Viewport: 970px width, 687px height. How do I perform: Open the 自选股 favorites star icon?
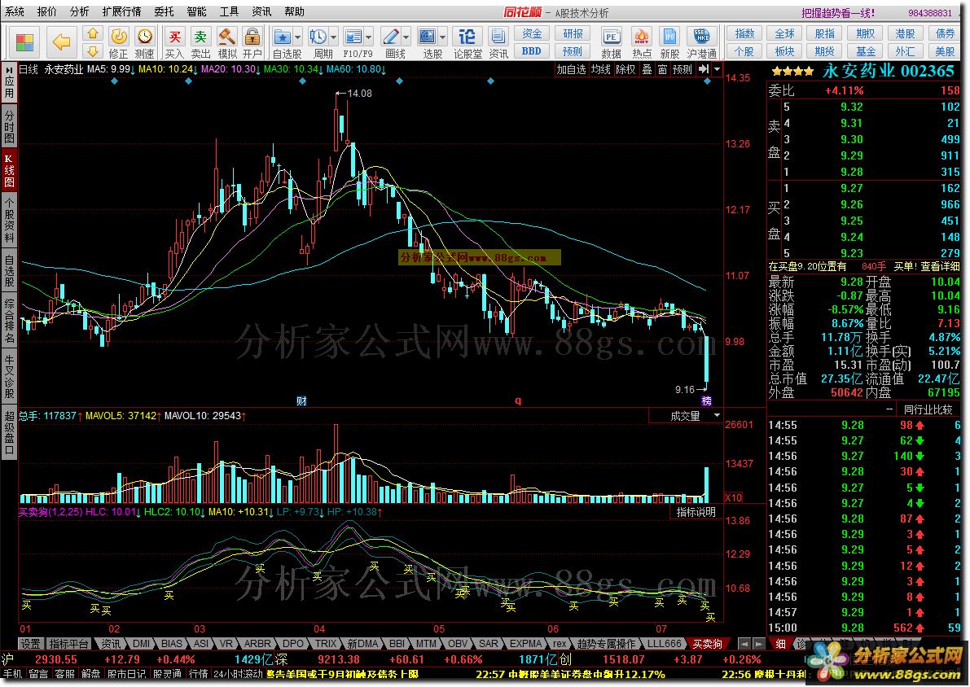click(282, 37)
